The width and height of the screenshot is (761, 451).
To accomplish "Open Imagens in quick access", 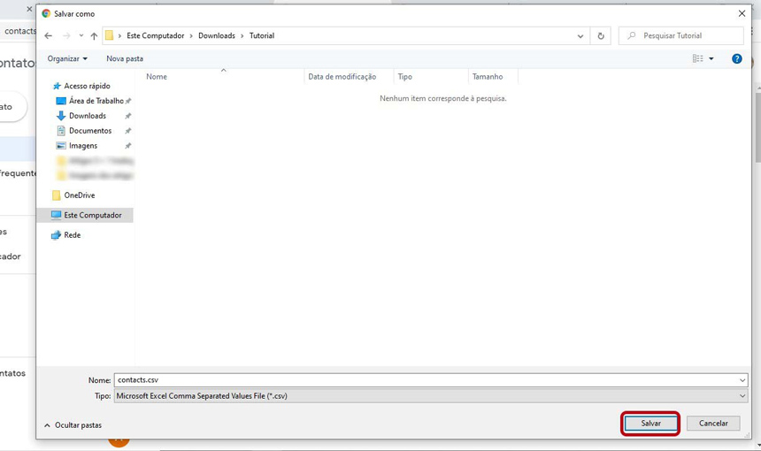I will (83, 146).
